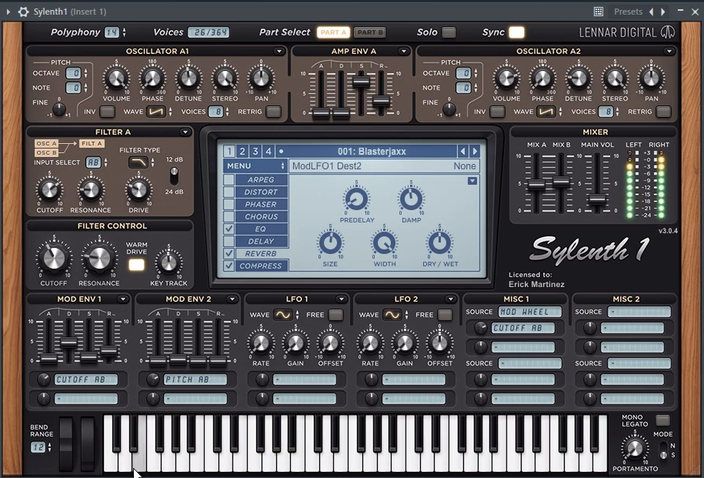Toggle the Sync button
The image size is (704, 478).
pyautogui.click(x=516, y=32)
